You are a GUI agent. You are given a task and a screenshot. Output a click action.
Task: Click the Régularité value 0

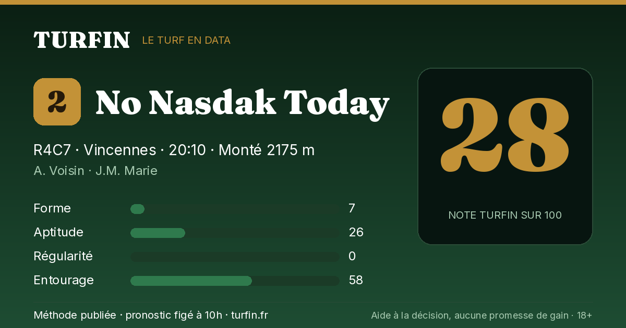(x=352, y=256)
